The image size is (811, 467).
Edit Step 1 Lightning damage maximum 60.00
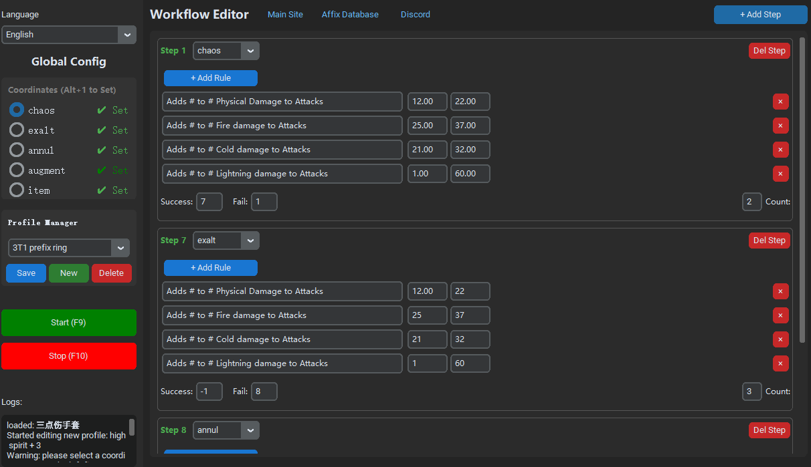click(x=470, y=174)
